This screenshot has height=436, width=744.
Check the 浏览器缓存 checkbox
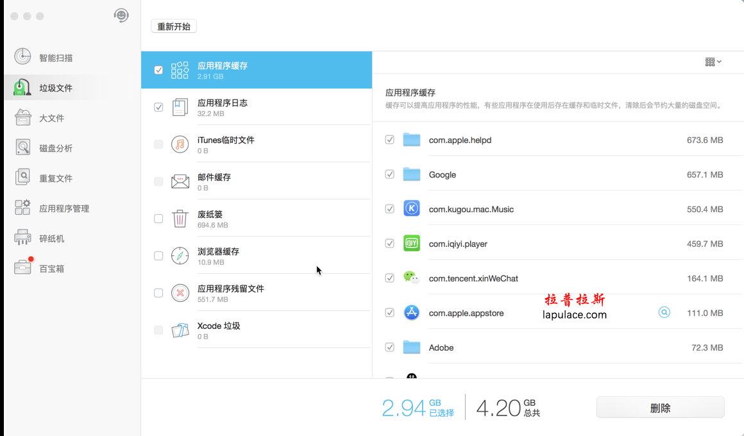pyautogui.click(x=158, y=256)
